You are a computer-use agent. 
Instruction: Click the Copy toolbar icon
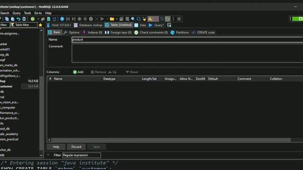click(x=7, y=19)
